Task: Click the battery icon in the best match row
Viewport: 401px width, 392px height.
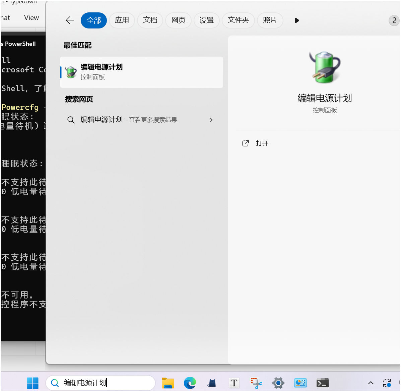Action: [71, 72]
